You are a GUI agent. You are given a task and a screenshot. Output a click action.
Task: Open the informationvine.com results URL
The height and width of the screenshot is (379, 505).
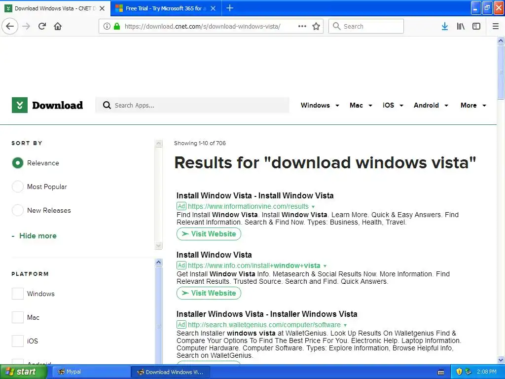[248, 206]
